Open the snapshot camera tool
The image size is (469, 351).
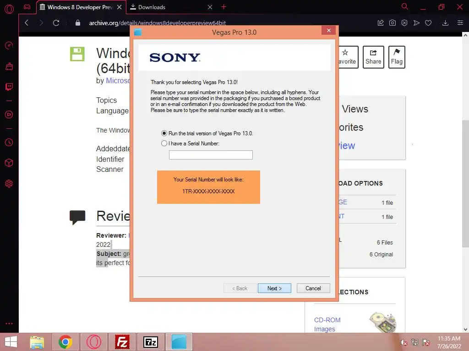393,23
